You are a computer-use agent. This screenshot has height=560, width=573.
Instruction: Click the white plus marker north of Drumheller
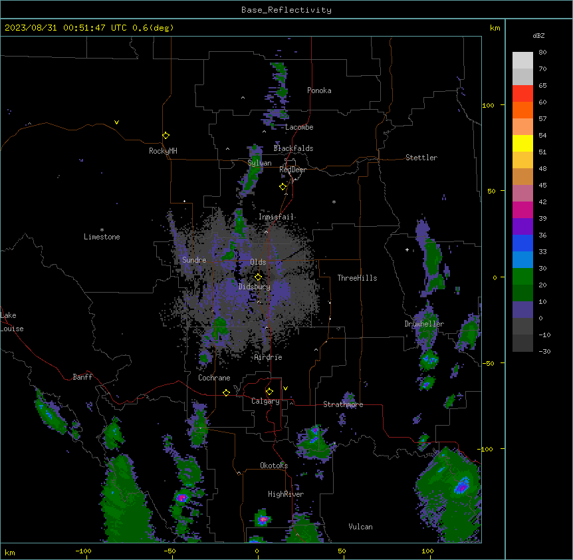407,249
